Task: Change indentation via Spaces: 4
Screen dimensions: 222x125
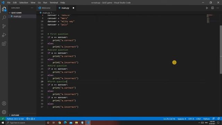Action: tap(182, 119)
